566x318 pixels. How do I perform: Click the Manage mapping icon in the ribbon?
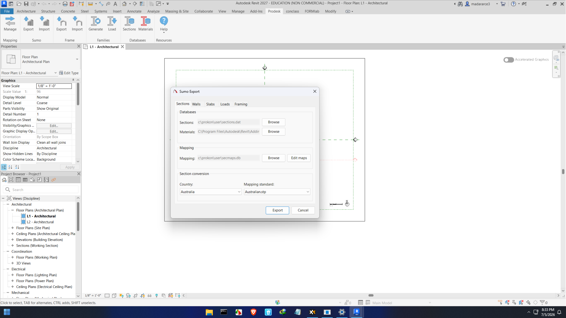tap(10, 24)
